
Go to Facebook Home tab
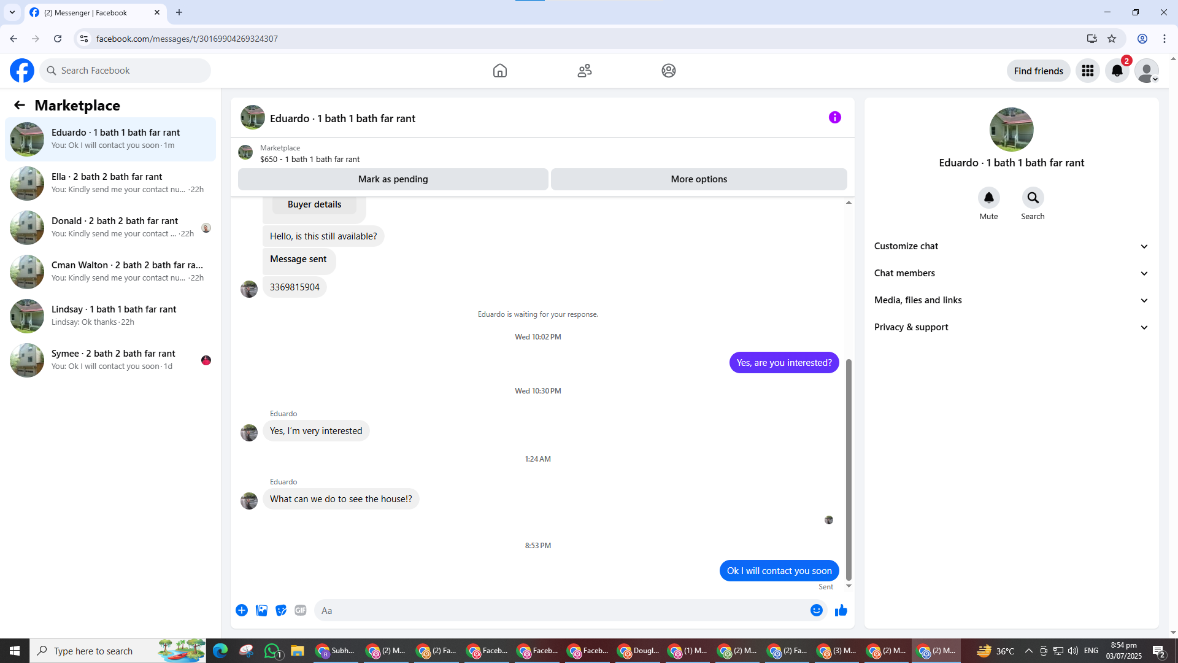pyautogui.click(x=499, y=71)
